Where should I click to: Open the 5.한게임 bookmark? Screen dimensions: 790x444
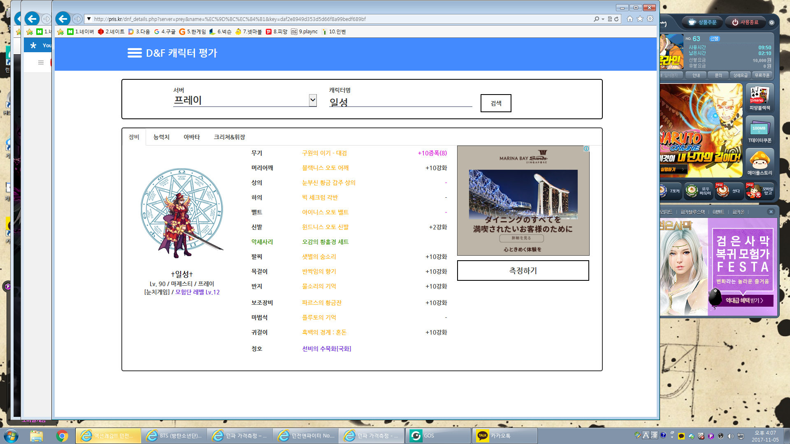click(193, 32)
